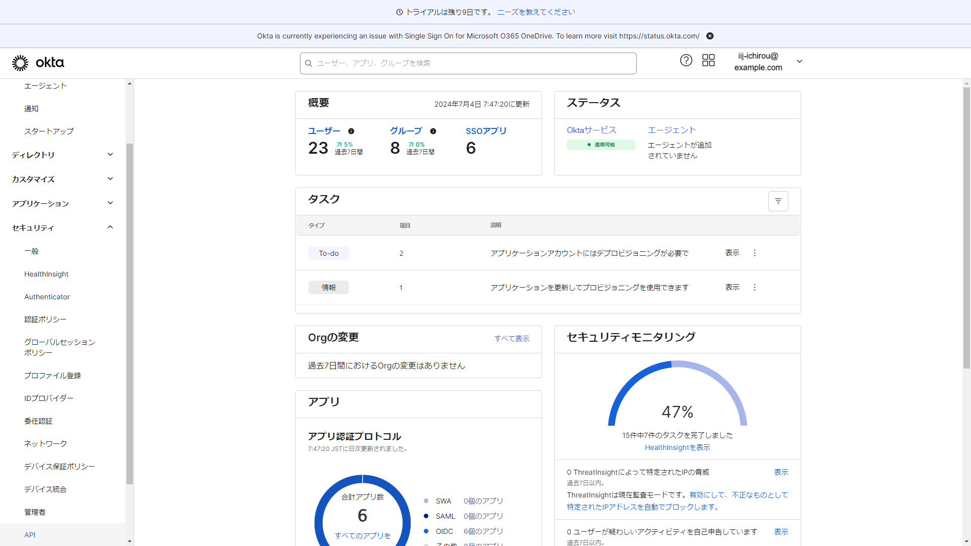Dismiss the OneDrive issue banner
971x546 pixels.
coord(710,36)
